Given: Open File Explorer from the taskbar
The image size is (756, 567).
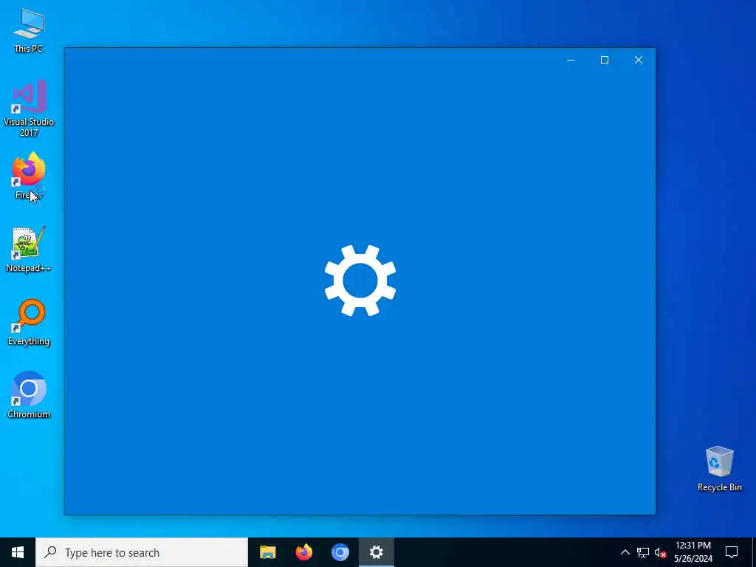Looking at the screenshot, I should [x=267, y=552].
